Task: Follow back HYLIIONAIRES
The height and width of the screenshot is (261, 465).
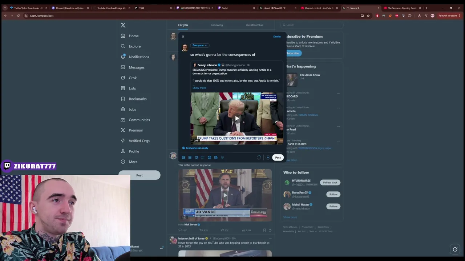Action: click(330, 183)
